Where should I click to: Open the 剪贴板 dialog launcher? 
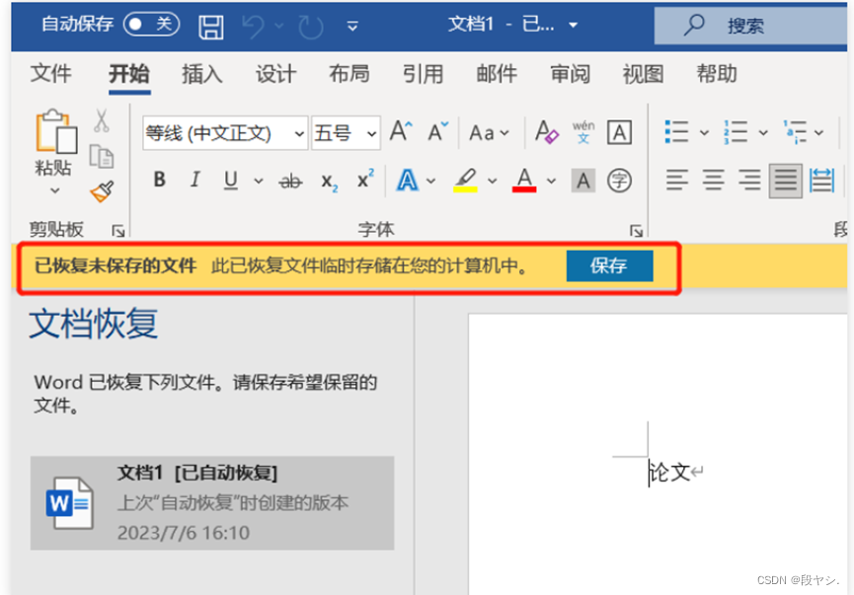[x=118, y=231]
